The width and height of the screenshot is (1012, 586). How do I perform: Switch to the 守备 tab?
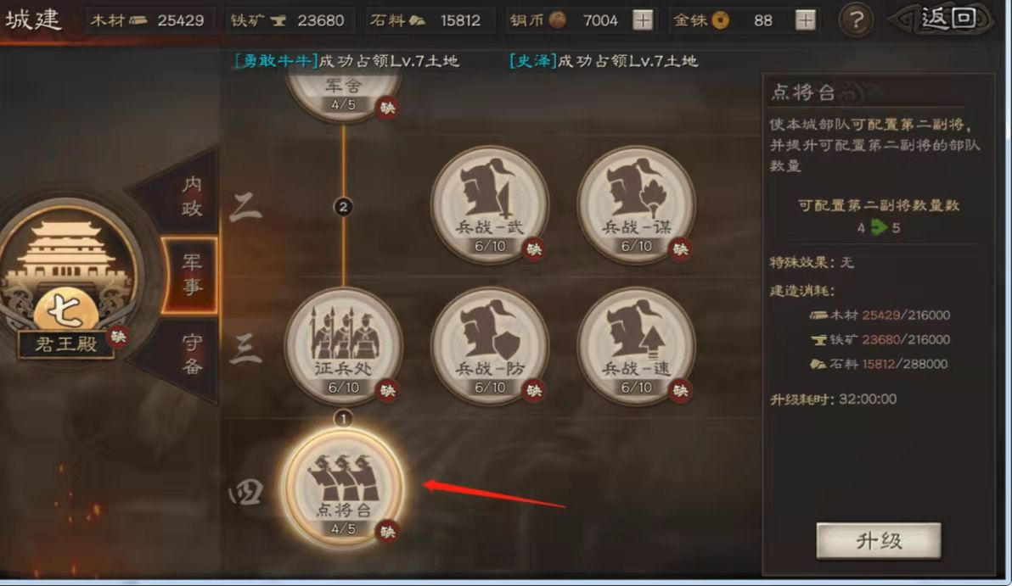click(192, 354)
